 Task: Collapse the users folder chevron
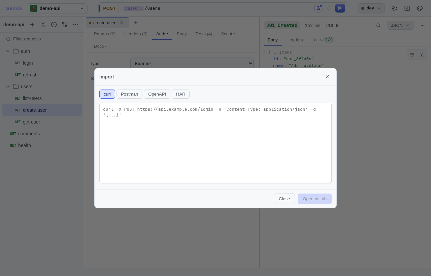point(8,87)
